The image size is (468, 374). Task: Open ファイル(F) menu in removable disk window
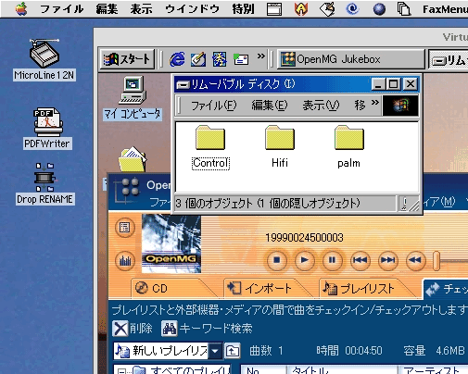tap(213, 106)
